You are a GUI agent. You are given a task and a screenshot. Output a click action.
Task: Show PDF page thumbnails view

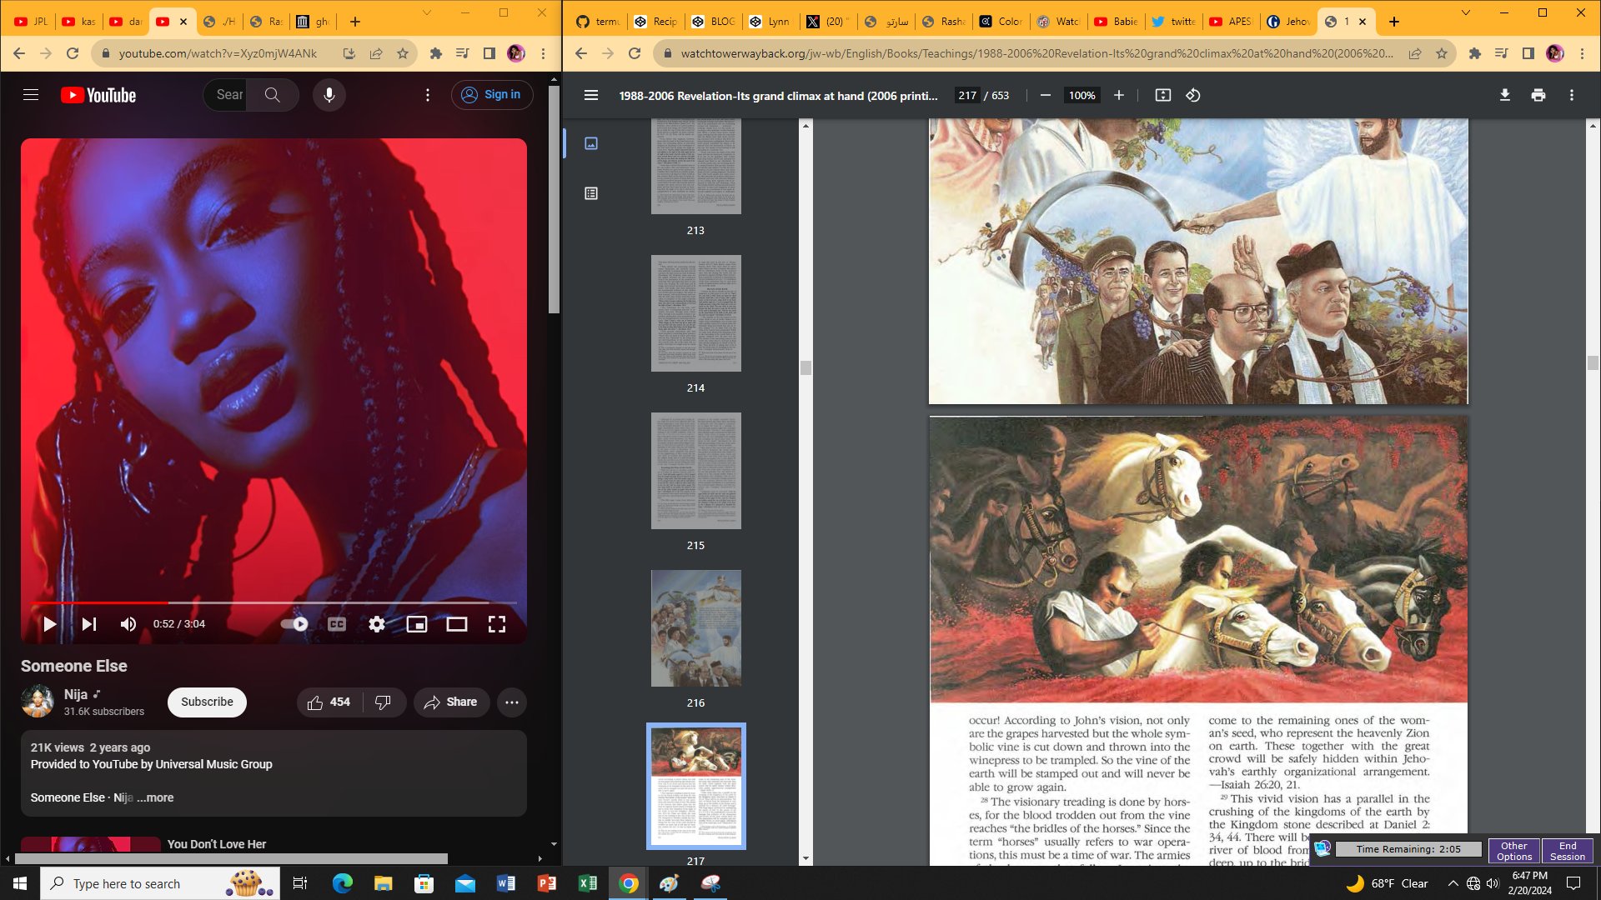click(591, 143)
